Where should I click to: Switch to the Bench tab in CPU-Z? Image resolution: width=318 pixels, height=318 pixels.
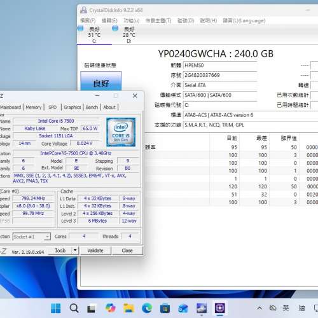tap(92, 107)
